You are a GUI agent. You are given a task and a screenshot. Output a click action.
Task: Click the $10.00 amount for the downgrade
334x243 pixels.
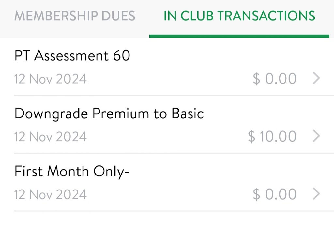pyautogui.click(x=272, y=136)
